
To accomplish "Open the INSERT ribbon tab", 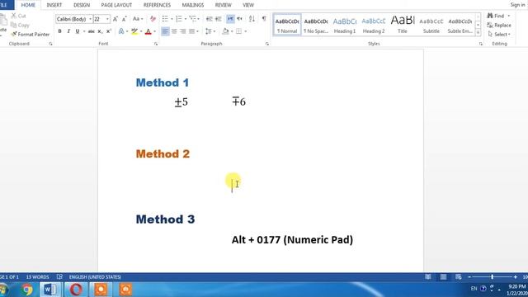I will (x=54, y=5).
